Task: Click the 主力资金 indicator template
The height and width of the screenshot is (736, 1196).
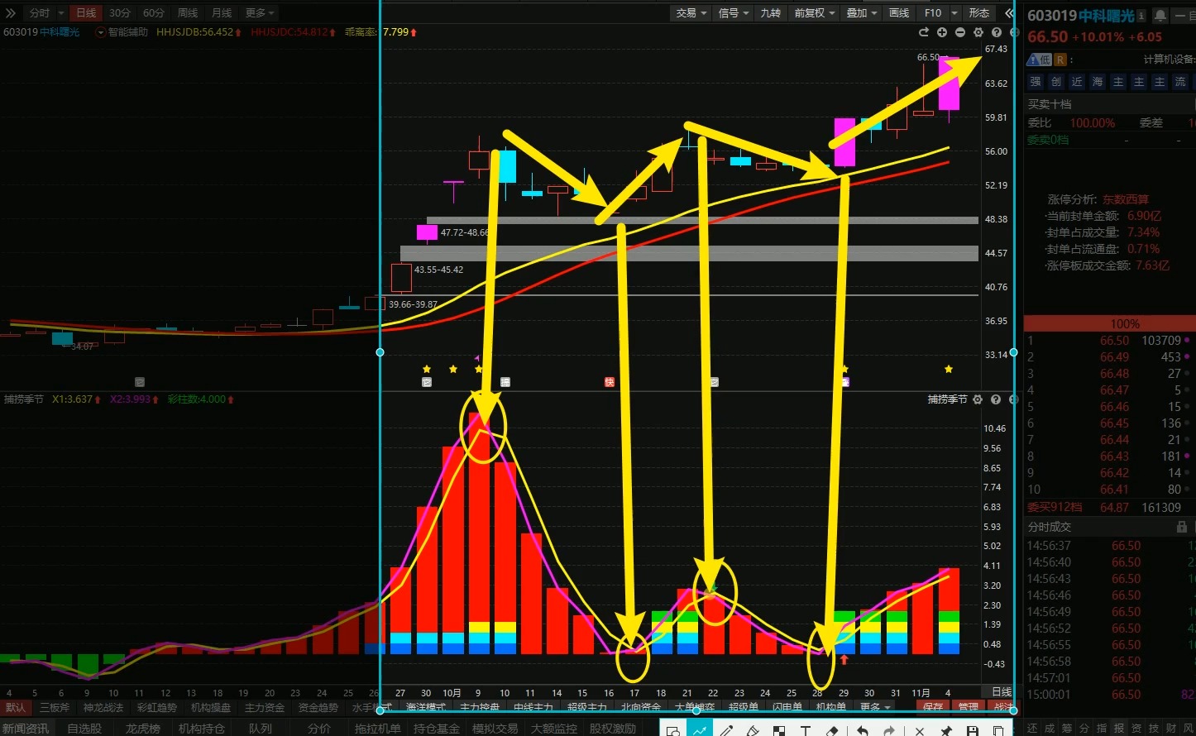Action: (x=265, y=707)
